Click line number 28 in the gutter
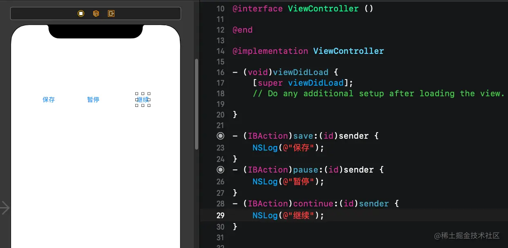This screenshot has height=248, width=508. pyautogui.click(x=220, y=204)
